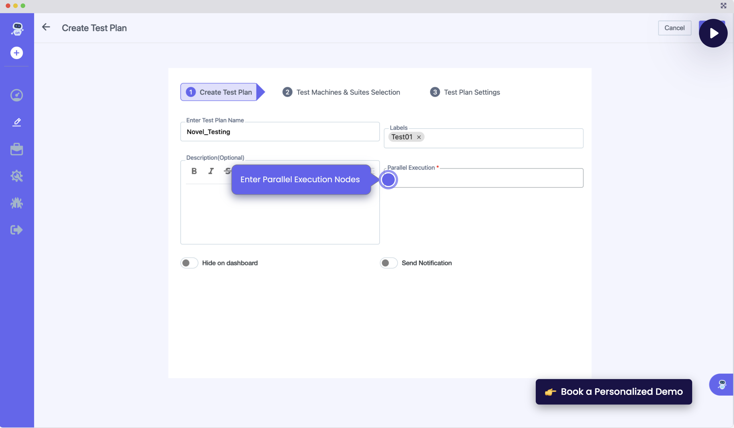
Task: Apply bold formatting in description editor
Action: pos(194,171)
